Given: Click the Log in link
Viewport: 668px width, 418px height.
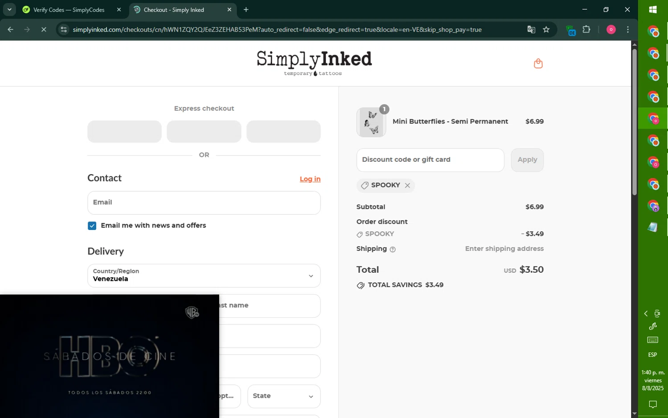Looking at the screenshot, I should [310, 179].
